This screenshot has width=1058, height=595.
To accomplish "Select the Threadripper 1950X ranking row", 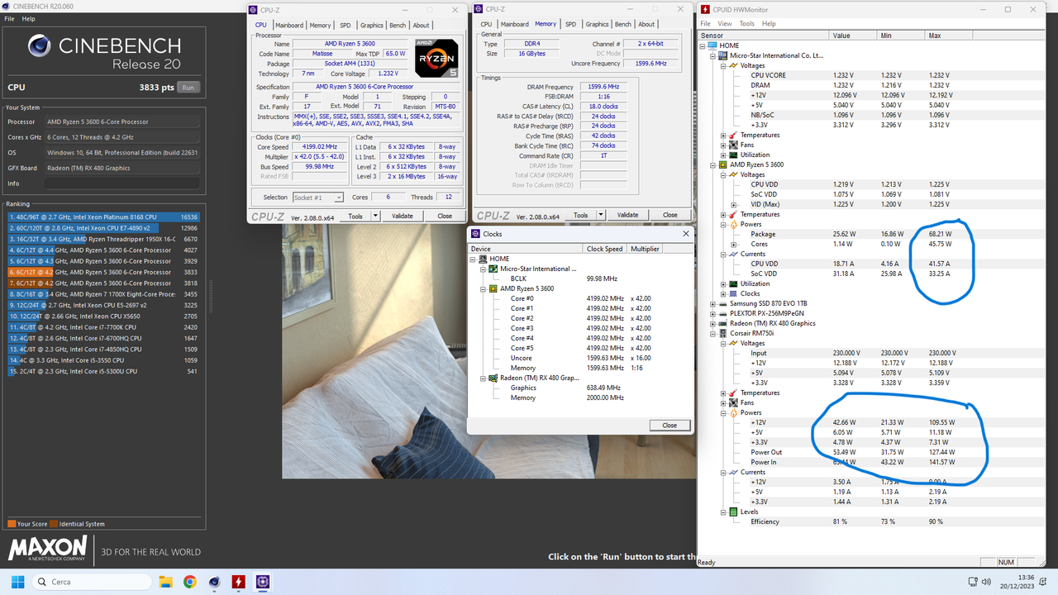I will 104,239.
